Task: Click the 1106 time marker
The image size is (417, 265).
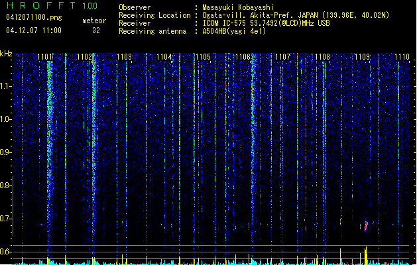Action: [243, 57]
